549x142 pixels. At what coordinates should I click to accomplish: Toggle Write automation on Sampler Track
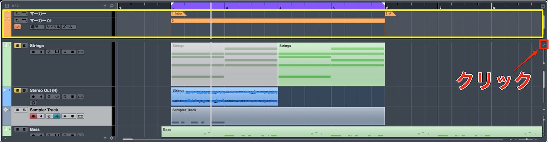tap(73, 116)
